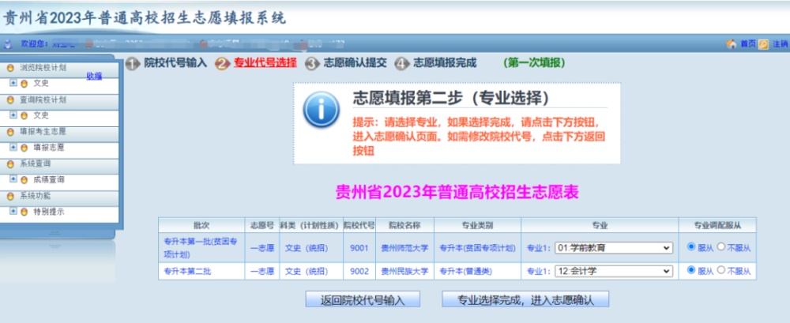The height and width of the screenshot is (323, 790).
Task: Expand 文史 under 查询院校计划
Action: pyautogui.click(x=13, y=115)
